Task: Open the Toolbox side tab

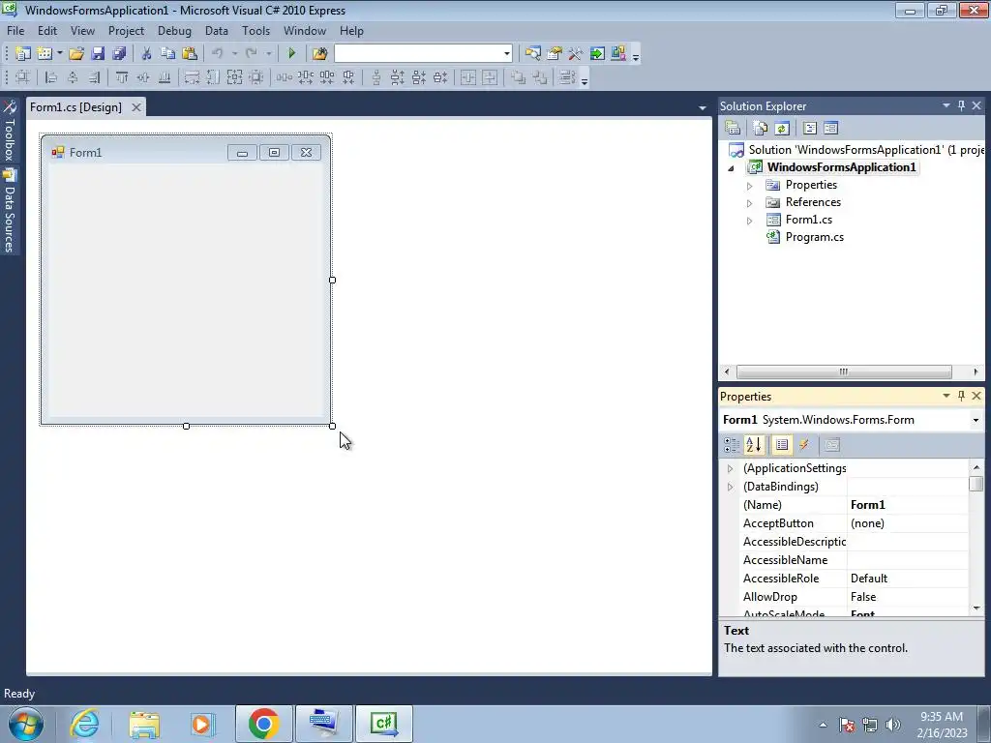Action: pos(10,131)
